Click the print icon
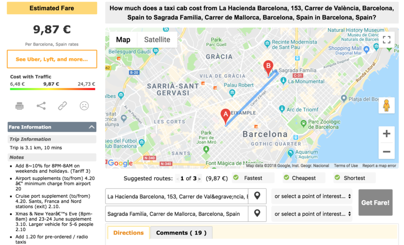Screen dimensions: 404x245 (x=19, y=106)
